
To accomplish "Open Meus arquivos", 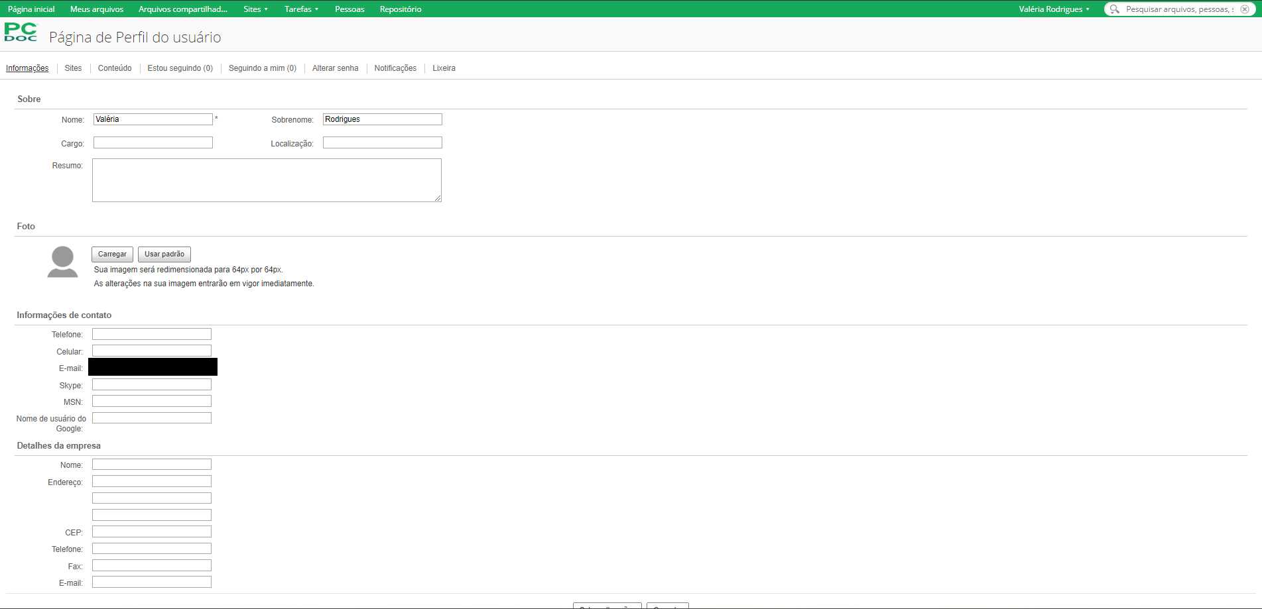I will coord(97,9).
